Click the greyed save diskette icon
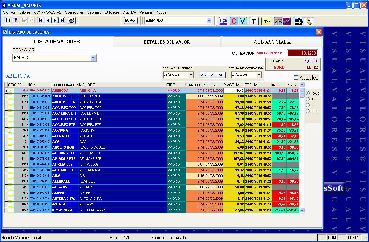Screen dimensions: 369x242 pos(25,21)
